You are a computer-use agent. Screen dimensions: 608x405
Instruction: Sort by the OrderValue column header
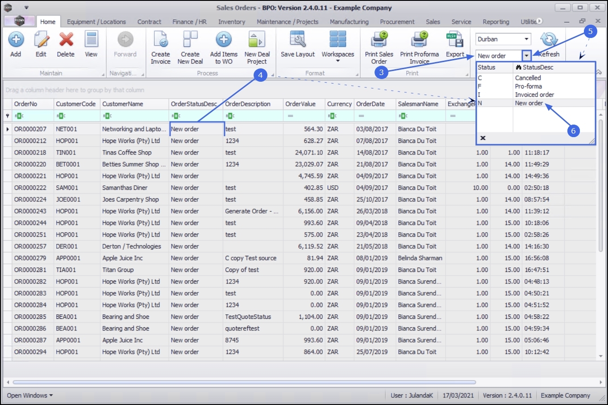304,104
